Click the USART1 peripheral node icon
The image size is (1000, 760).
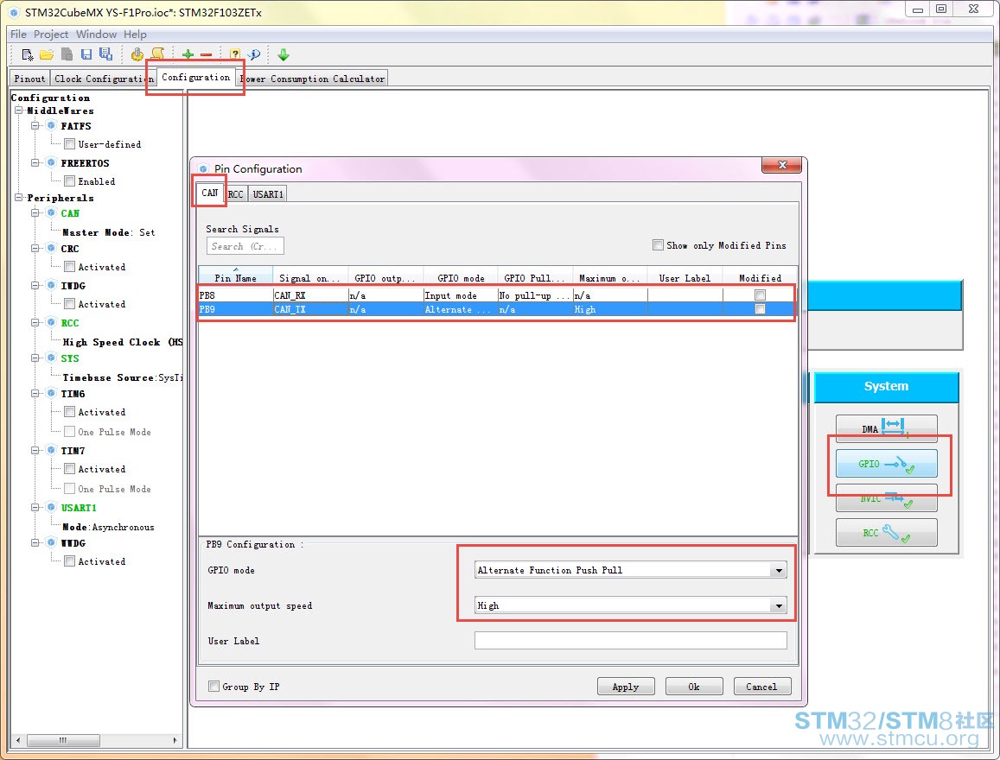52,507
